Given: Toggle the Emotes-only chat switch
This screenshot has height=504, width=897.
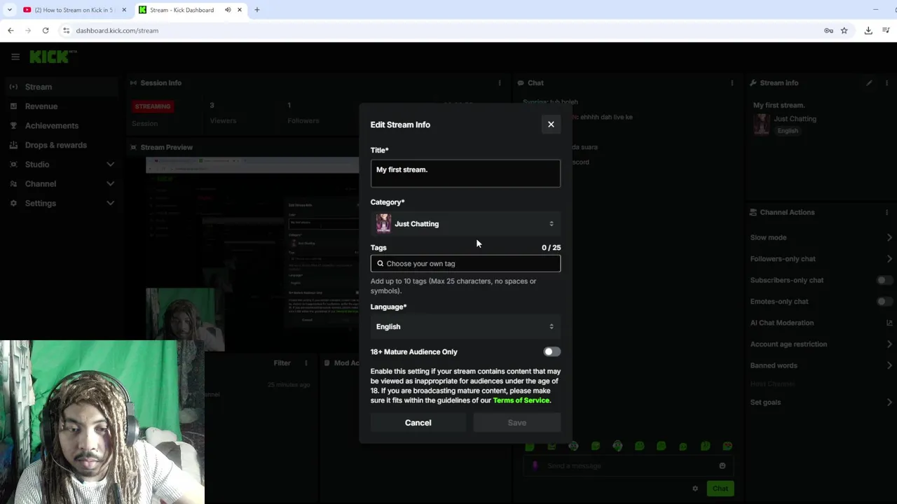Looking at the screenshot, I should (x=885, y=301).
